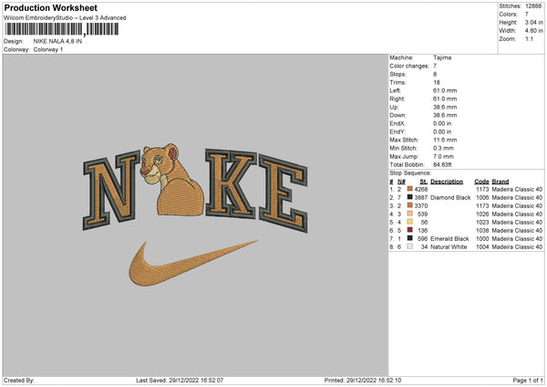Click the embroidered letter E in the design
The image size is (547, 387).
(284, 193)
